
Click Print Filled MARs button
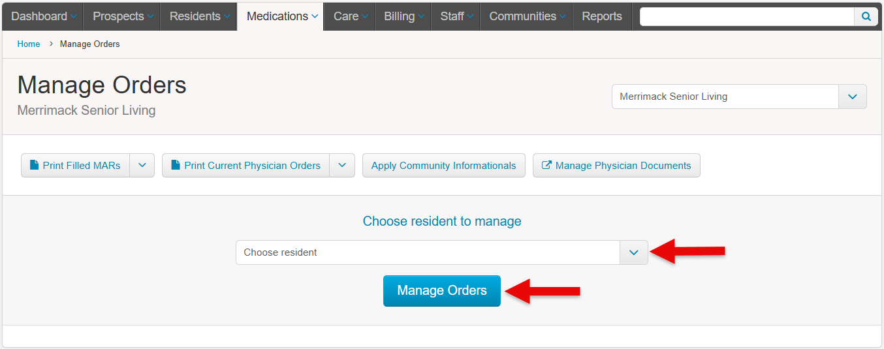[75, 166]
